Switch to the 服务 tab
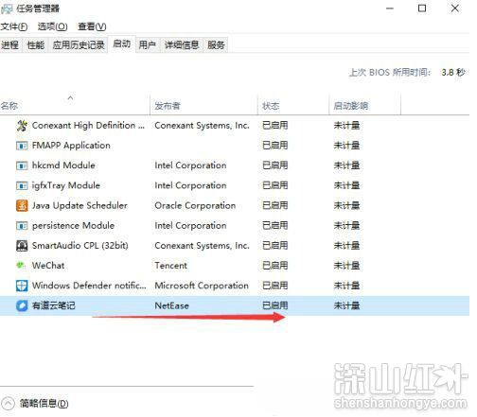This screenshot has height=417, width=477. [x=216, y=45]
